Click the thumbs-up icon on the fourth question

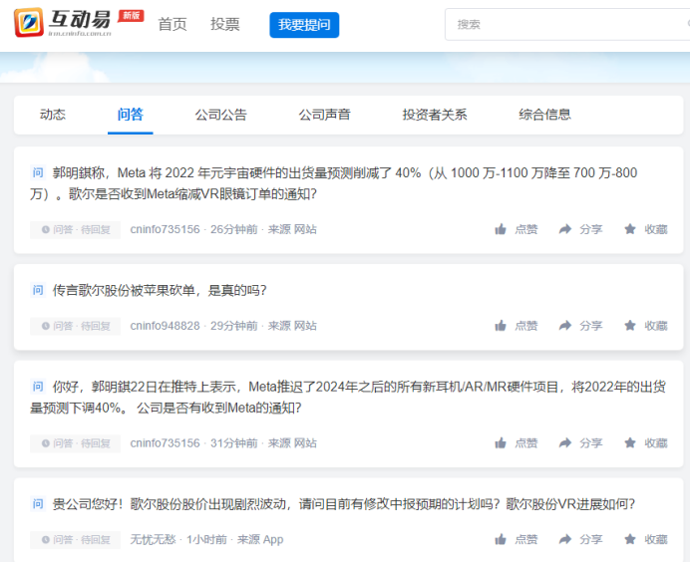[x=501, y=540]
